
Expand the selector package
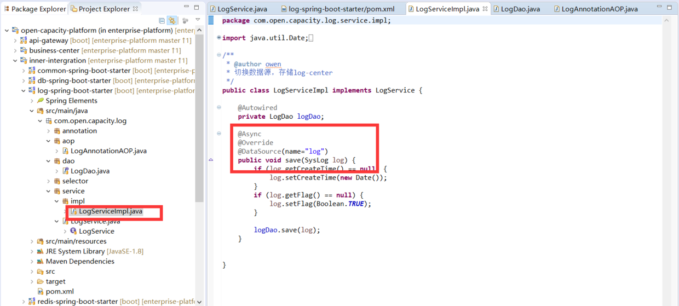tap(48, 181)
